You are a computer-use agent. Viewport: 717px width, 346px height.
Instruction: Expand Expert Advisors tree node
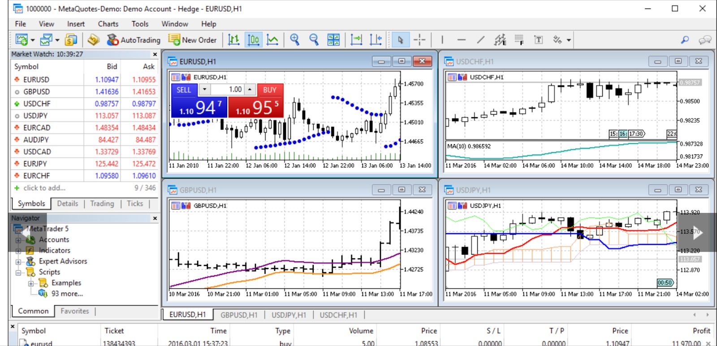click(x=18, y=261)
